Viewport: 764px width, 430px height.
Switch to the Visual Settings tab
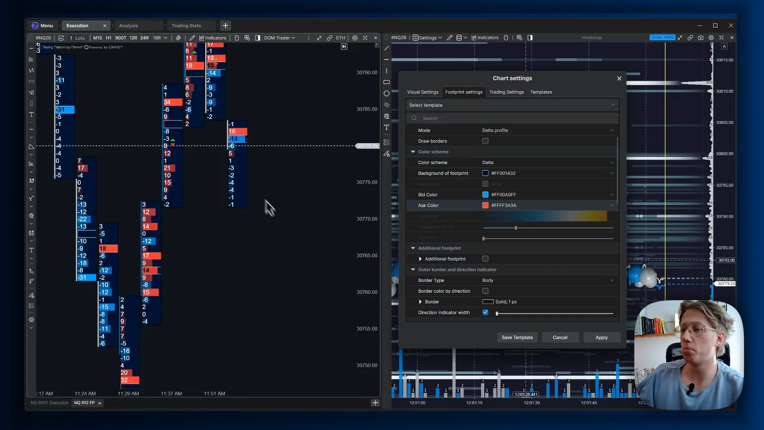pyautogui.click(x=423, y=92)
